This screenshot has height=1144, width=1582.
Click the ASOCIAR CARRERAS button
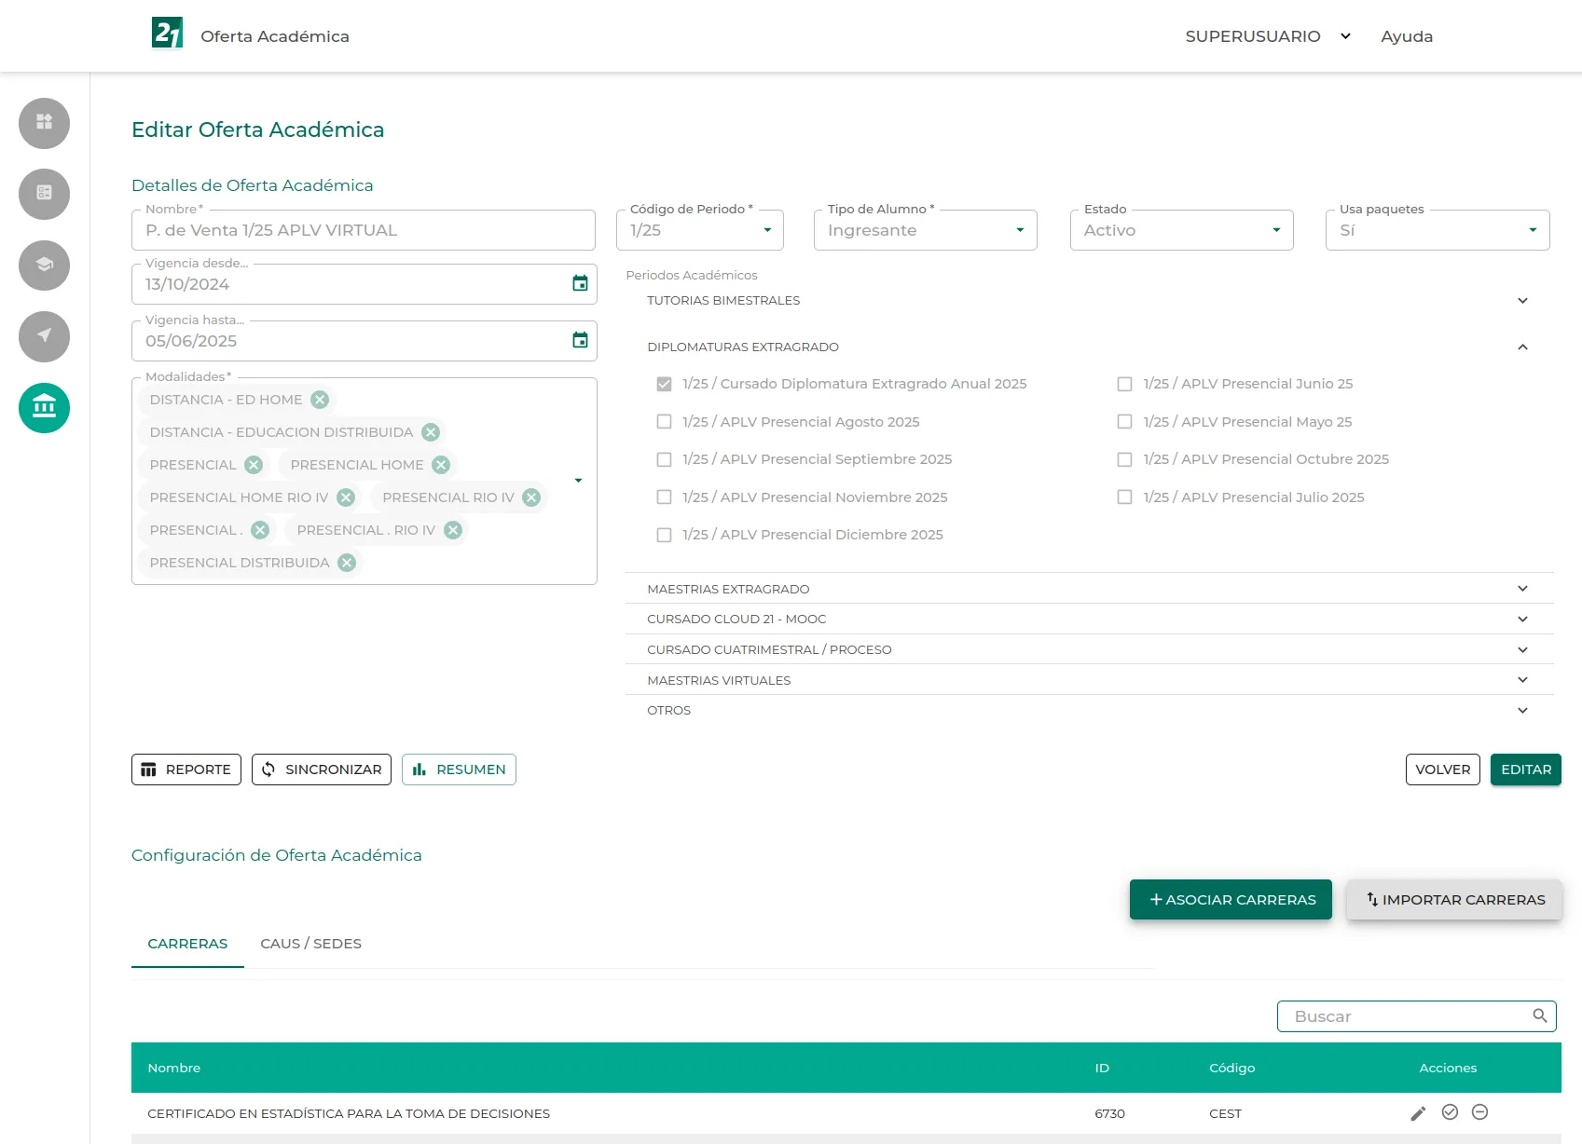[x=1231, y=899]
